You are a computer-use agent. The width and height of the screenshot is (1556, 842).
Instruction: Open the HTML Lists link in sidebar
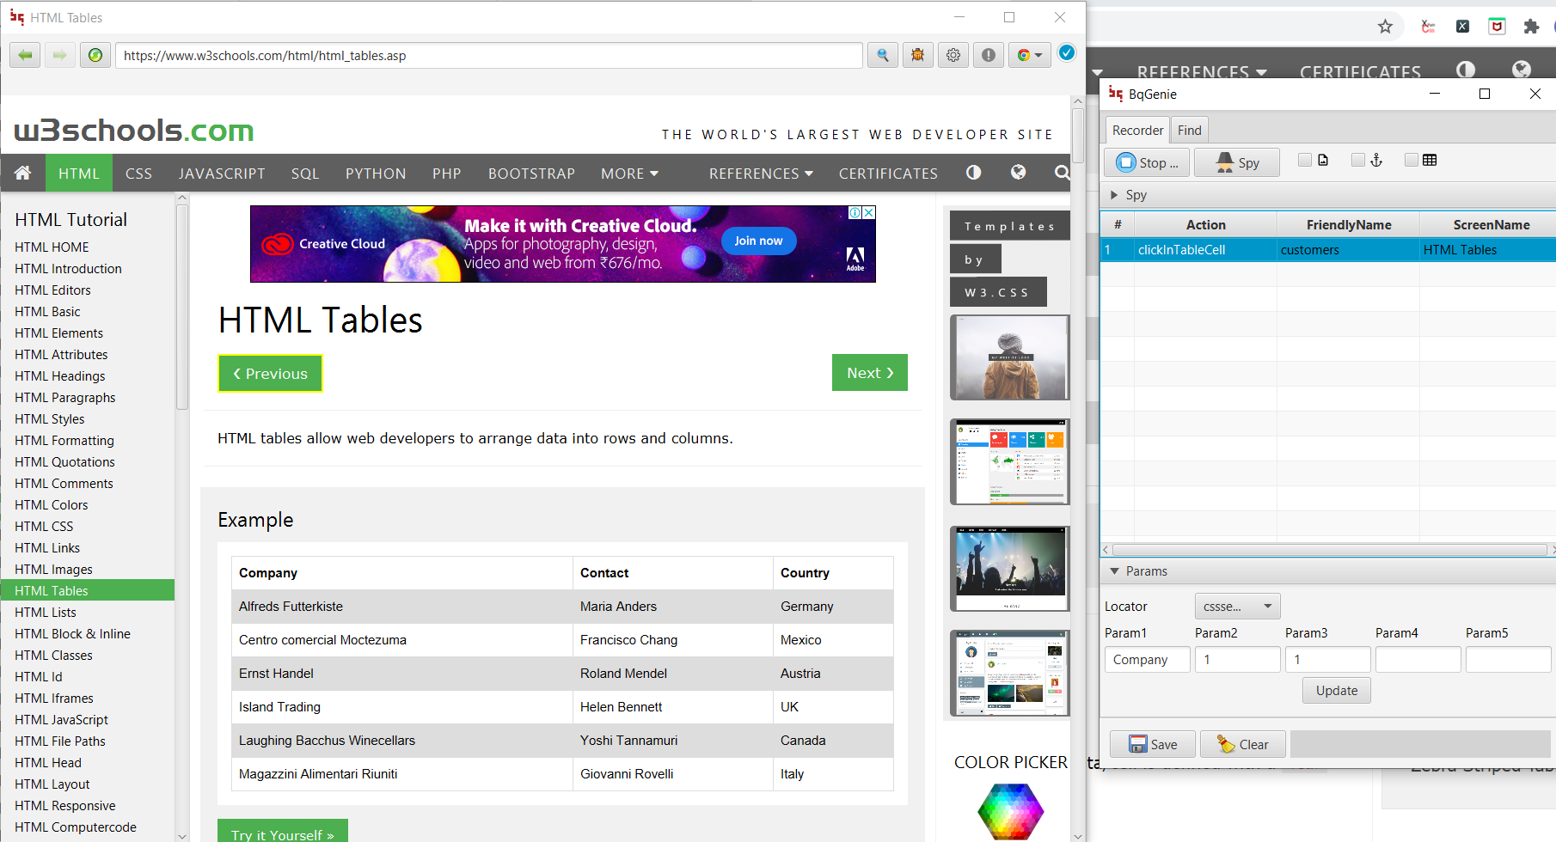[x=46, y=613]
